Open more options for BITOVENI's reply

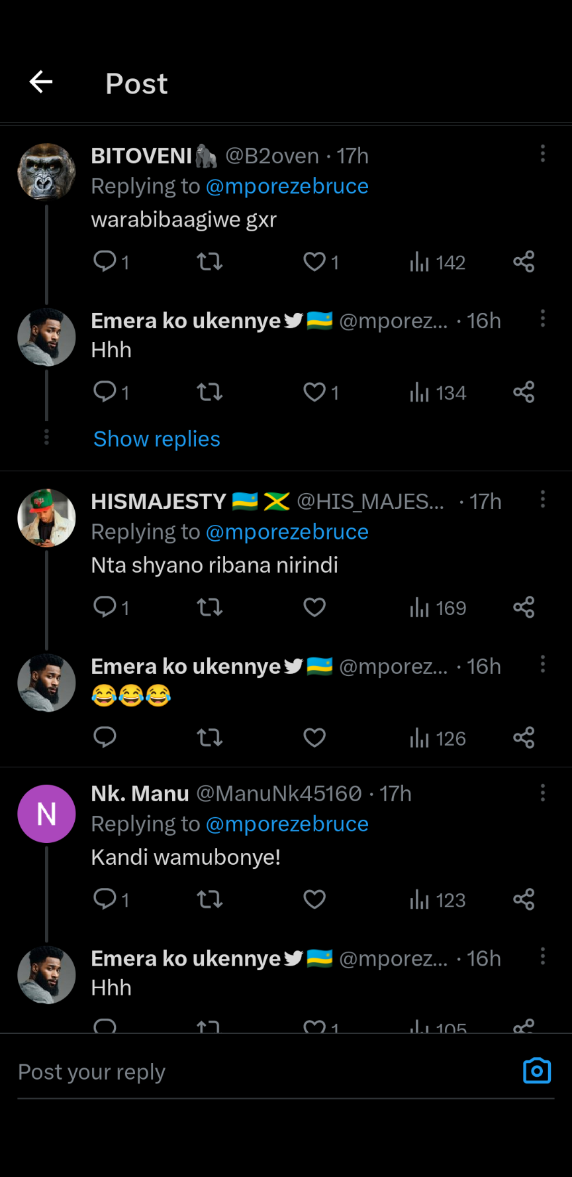(543, 154)
